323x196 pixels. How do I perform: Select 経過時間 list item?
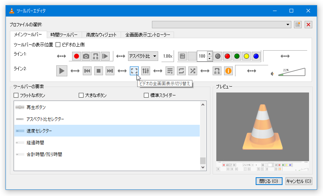click(x=107, y=142)
